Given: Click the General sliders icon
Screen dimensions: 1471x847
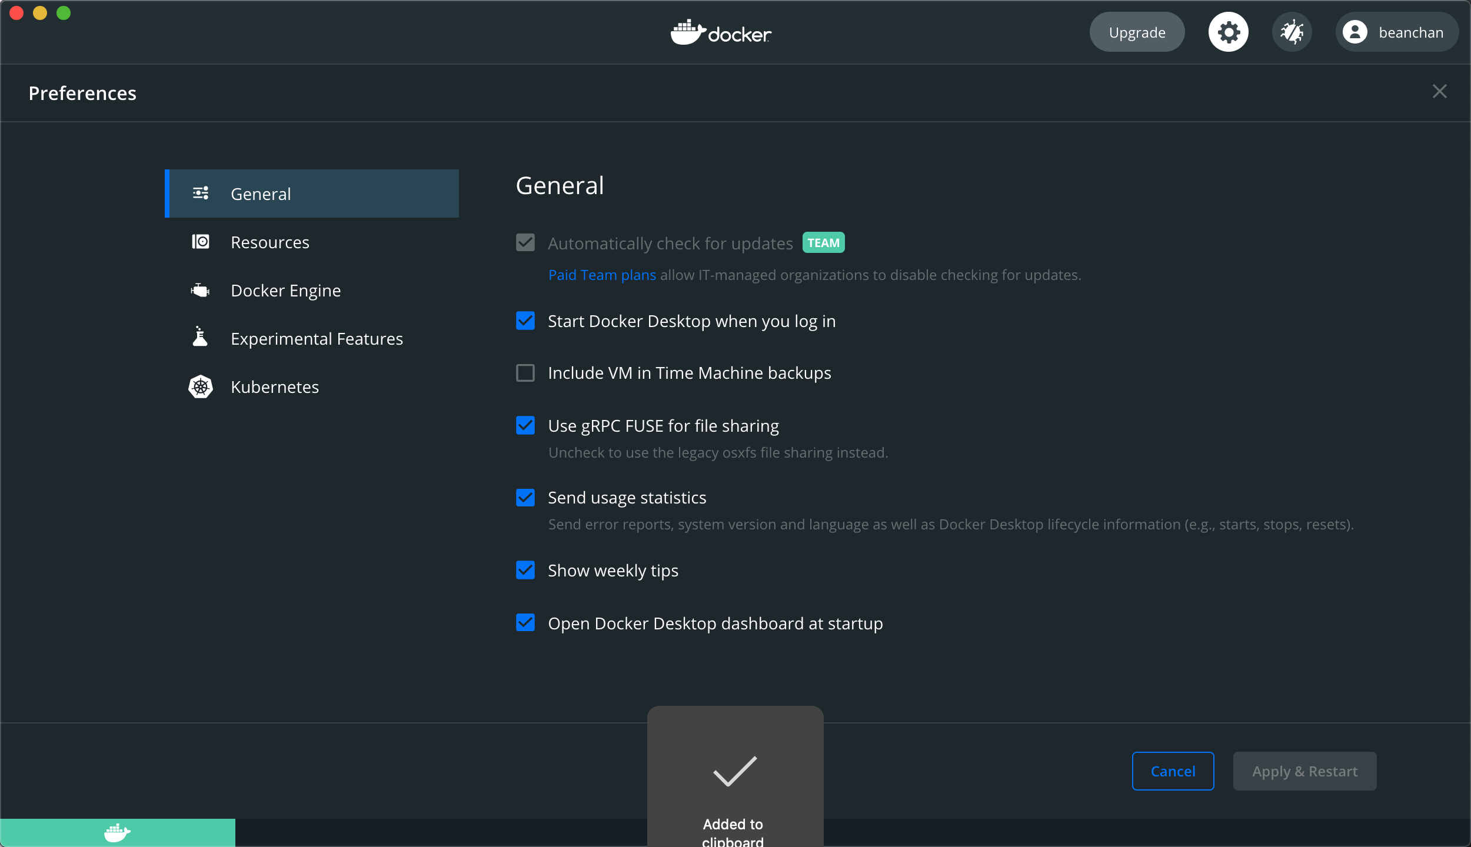Looking at the screenshot, I should pyautogui.click(x=201, y=193).
